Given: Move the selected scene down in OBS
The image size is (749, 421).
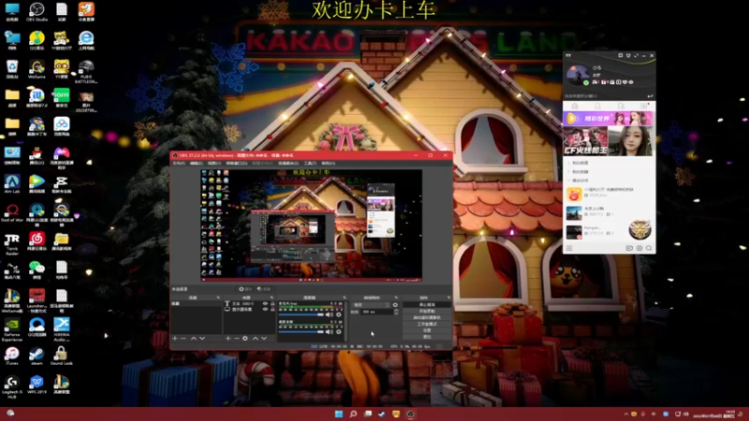Looking at the screenshot, I should (x=202, y=339).
